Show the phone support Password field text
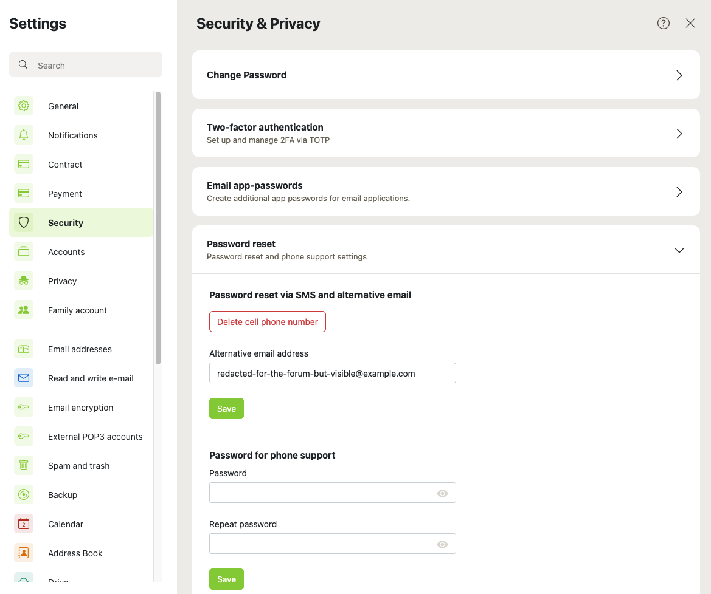This screenshot has width=711, height=594. pyautogui.click(x=442, y=493)
